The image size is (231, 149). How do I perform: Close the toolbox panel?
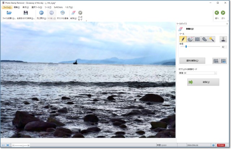pyautogui.click(x=227, y=23)
